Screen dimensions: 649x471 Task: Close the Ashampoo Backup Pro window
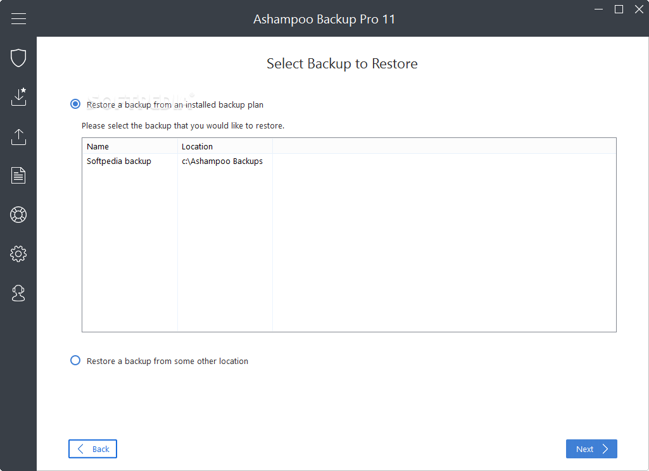(x=639, y=9)
